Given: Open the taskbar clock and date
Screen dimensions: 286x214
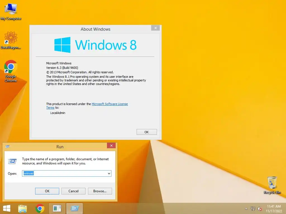Looking at the screenshot, I should pos(274,209).
